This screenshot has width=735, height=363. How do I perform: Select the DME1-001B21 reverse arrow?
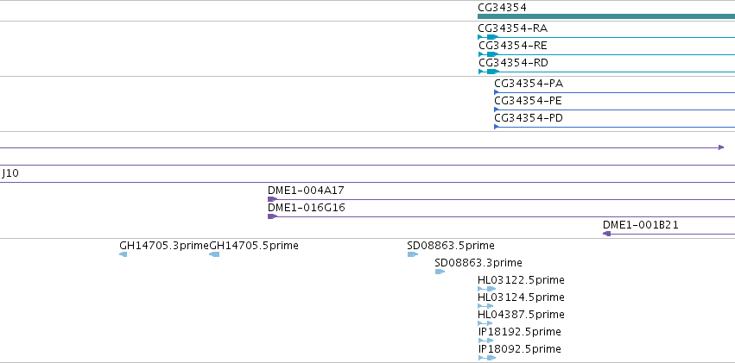(606, 234)
